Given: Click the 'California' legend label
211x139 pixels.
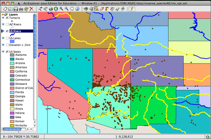Looking at the screenshot, I should [x=21, y=71].
